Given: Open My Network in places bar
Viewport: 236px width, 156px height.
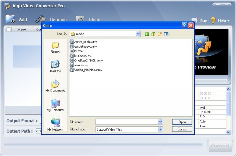Looking at the screenshot, I should point(55,125).
